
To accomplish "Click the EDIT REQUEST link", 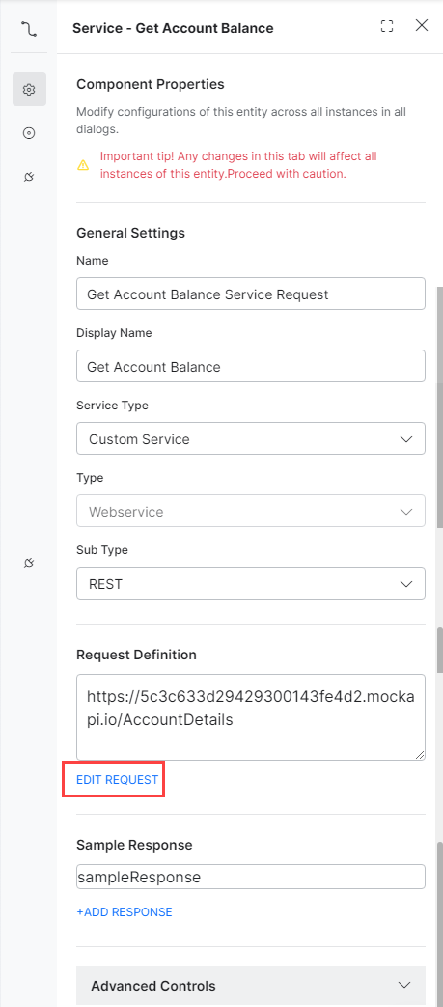I will click(117, 780).
